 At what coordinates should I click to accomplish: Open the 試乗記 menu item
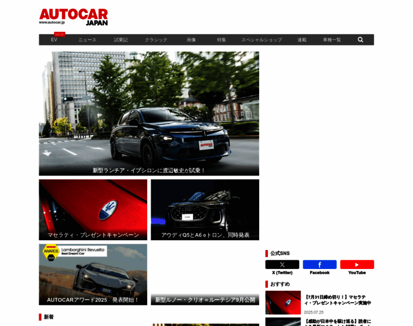121,40
